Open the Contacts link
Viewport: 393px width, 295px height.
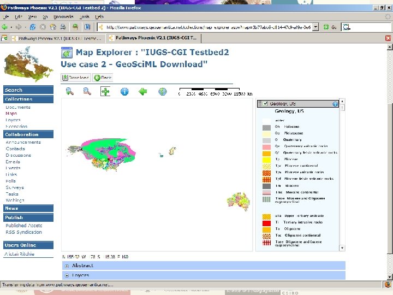tap(15, 149)
